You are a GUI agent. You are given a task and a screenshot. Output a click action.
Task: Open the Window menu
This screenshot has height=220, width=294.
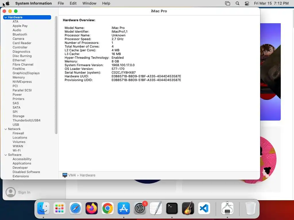click(x=90, y=3)
